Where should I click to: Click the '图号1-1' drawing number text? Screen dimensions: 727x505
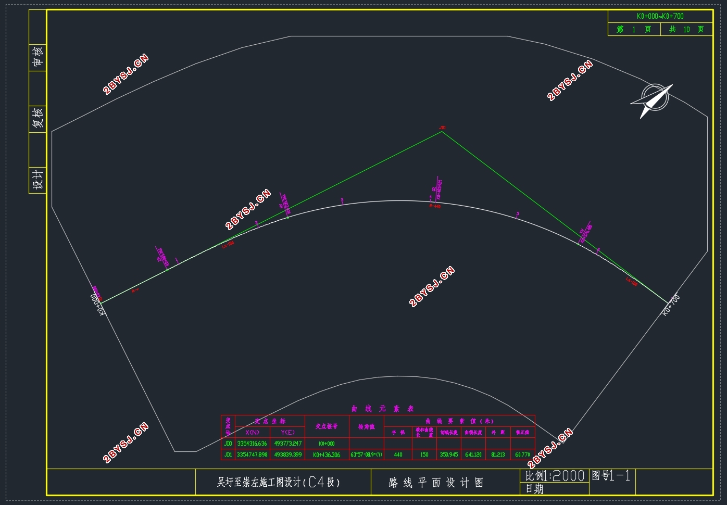click(611, 475)
